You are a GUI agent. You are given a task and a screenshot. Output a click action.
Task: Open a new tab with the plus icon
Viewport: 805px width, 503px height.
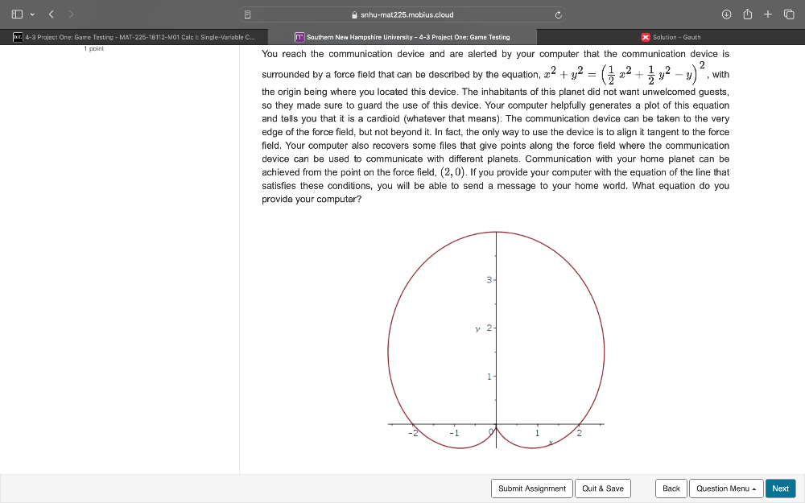point(767,14)
